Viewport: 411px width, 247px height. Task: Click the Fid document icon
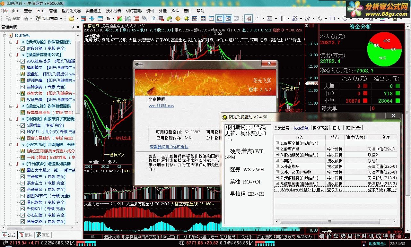click(x=153, y=19)
